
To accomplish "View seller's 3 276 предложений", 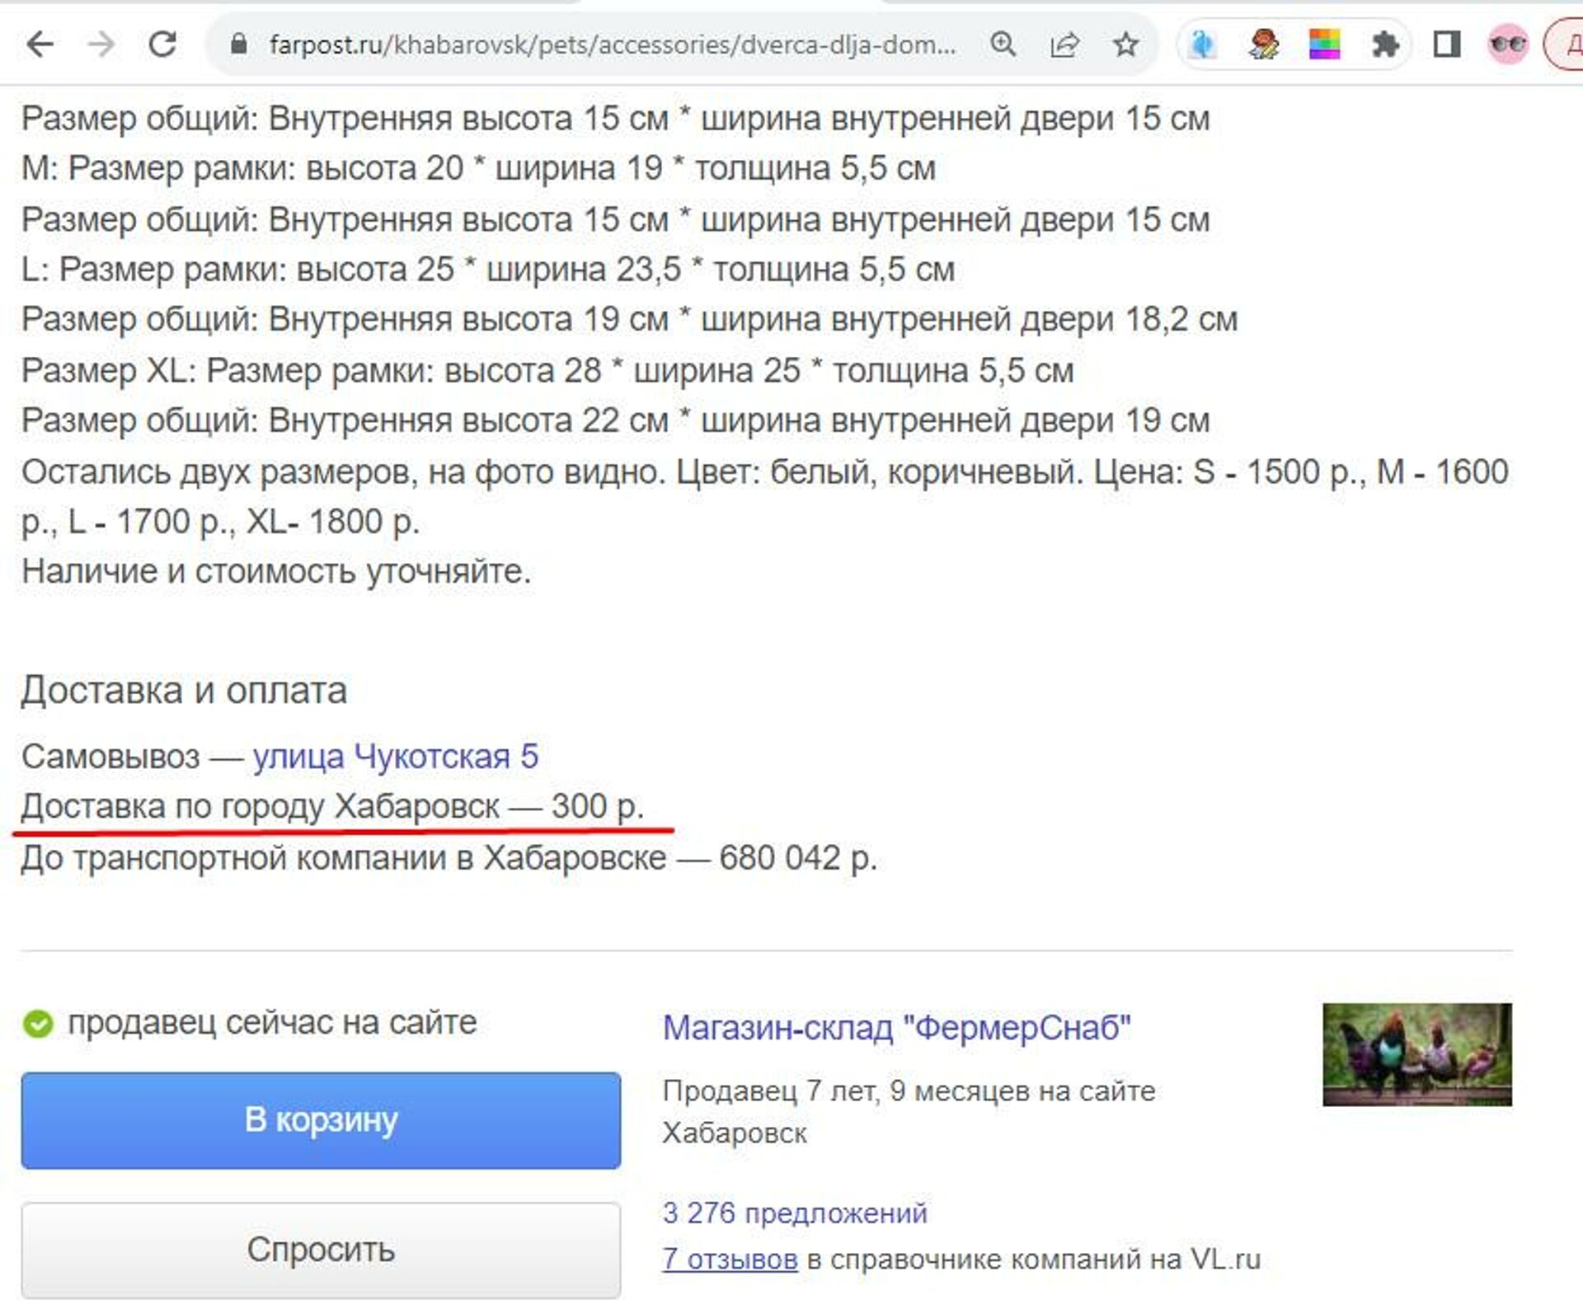I will pyautogui.click(x=795, y=1213).
